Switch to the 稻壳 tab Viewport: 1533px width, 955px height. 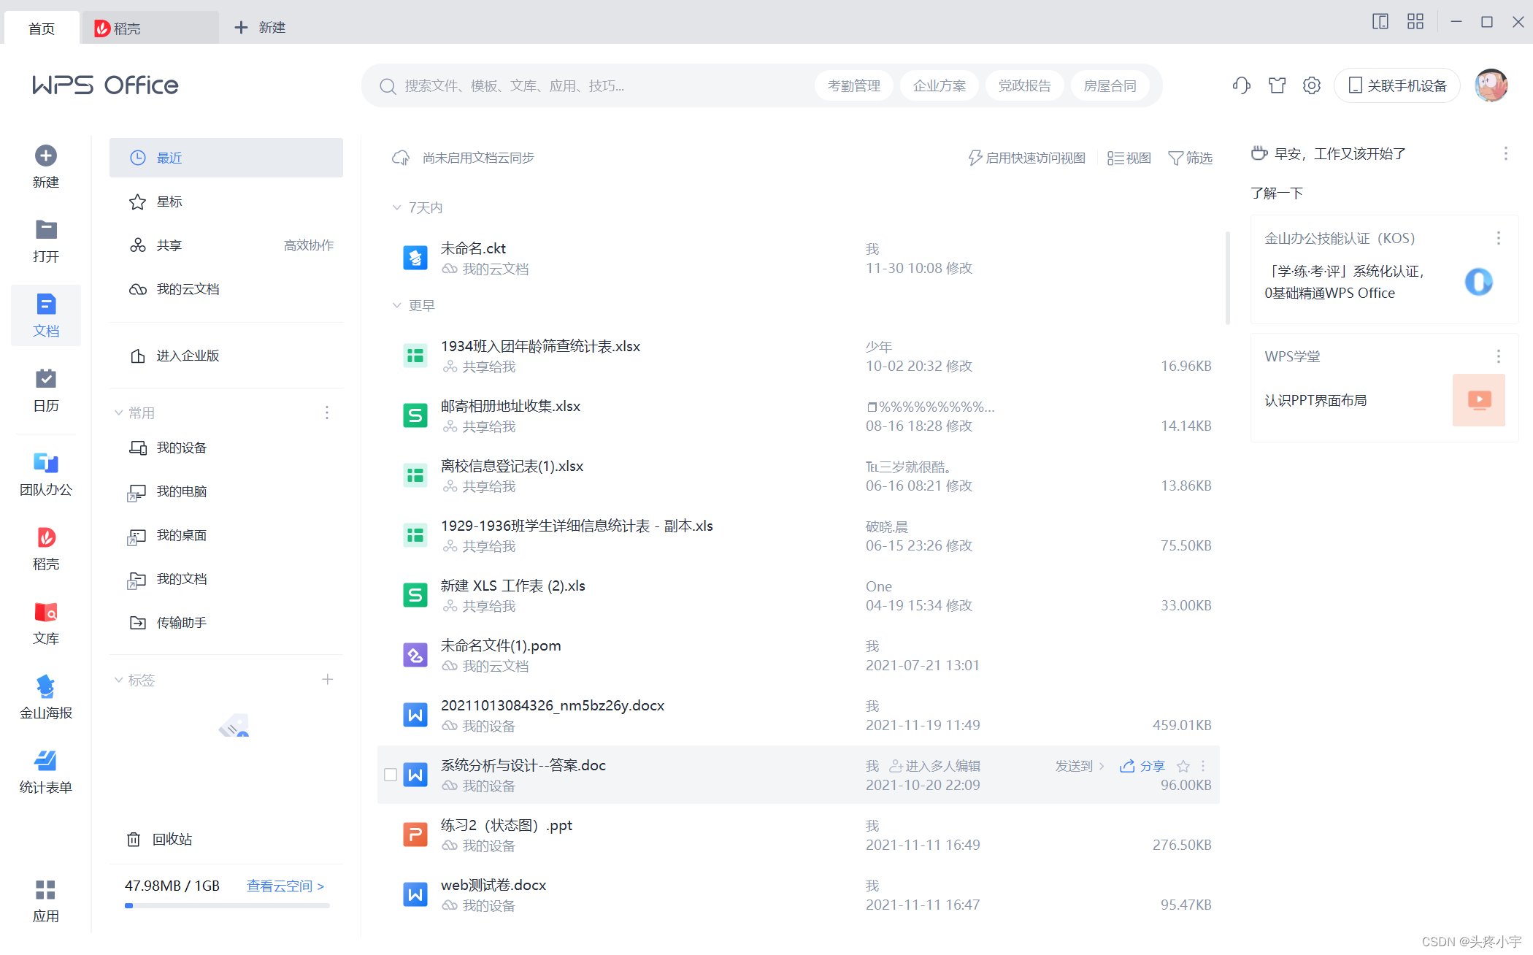[x=128, y=28]
